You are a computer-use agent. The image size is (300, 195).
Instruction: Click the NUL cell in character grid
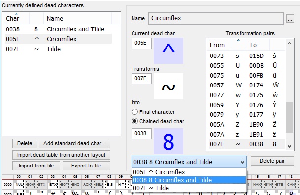pyautogui.click(x=19, y=185)
